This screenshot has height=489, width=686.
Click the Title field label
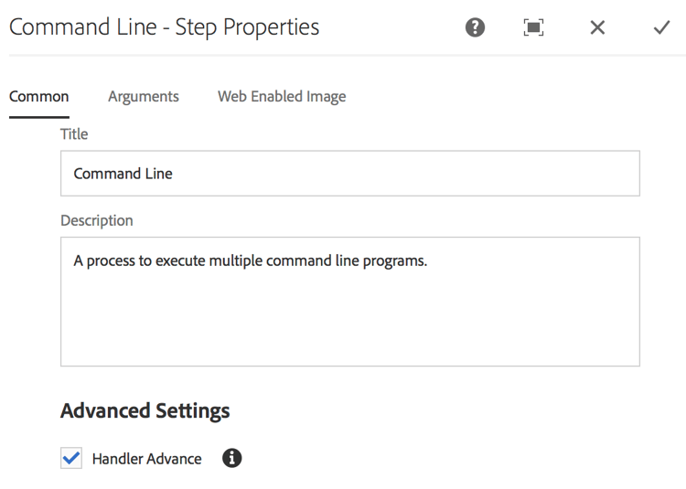(x=74, y=134)
